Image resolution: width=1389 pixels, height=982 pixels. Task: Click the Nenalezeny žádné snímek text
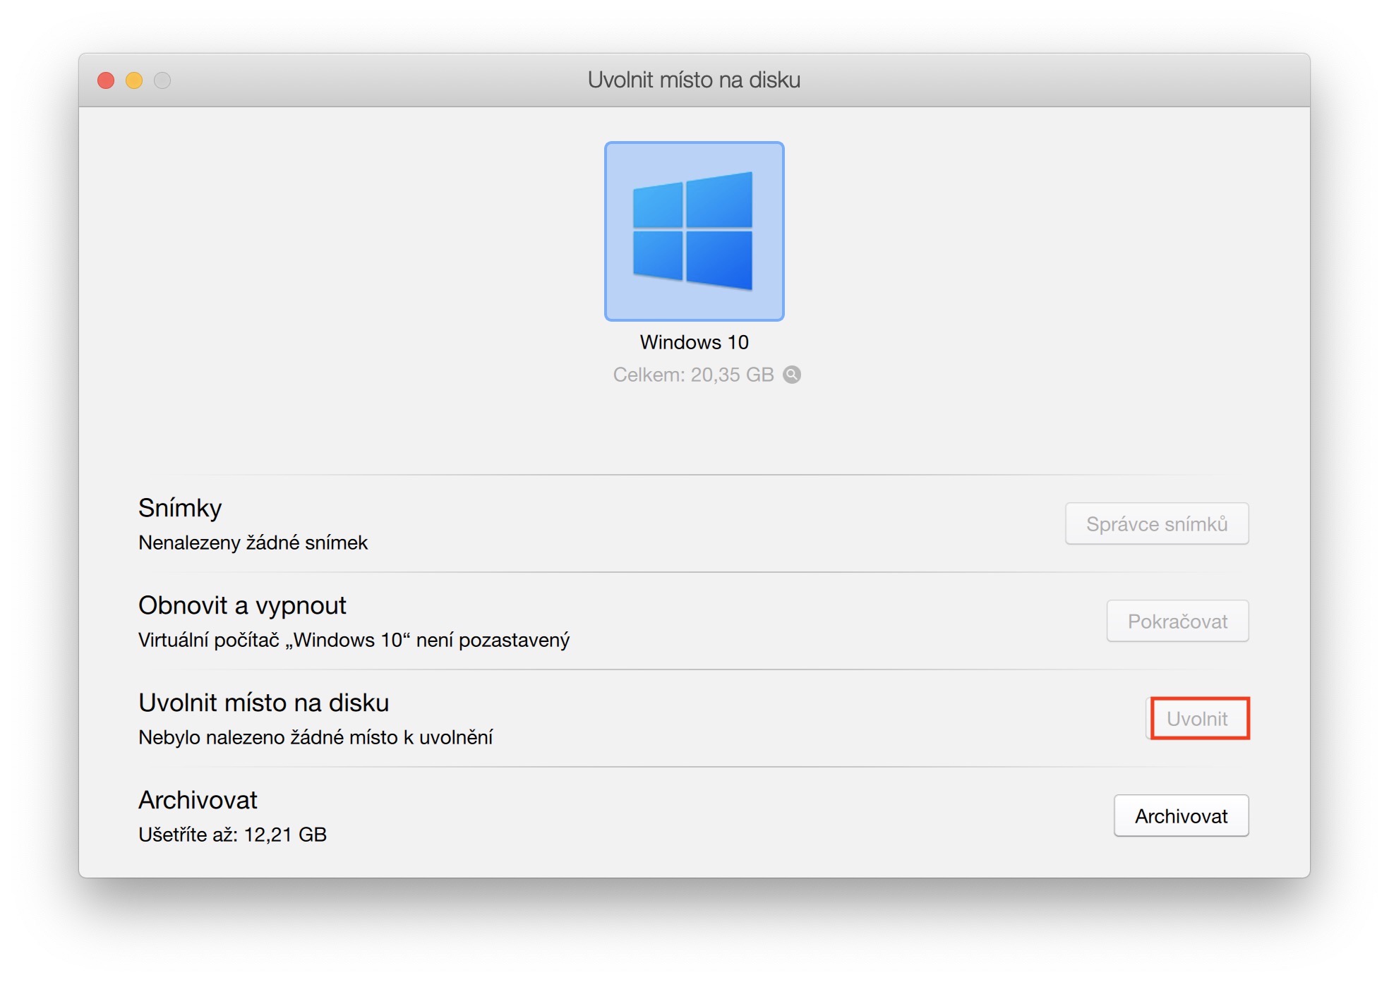click(x=253, y=542)
